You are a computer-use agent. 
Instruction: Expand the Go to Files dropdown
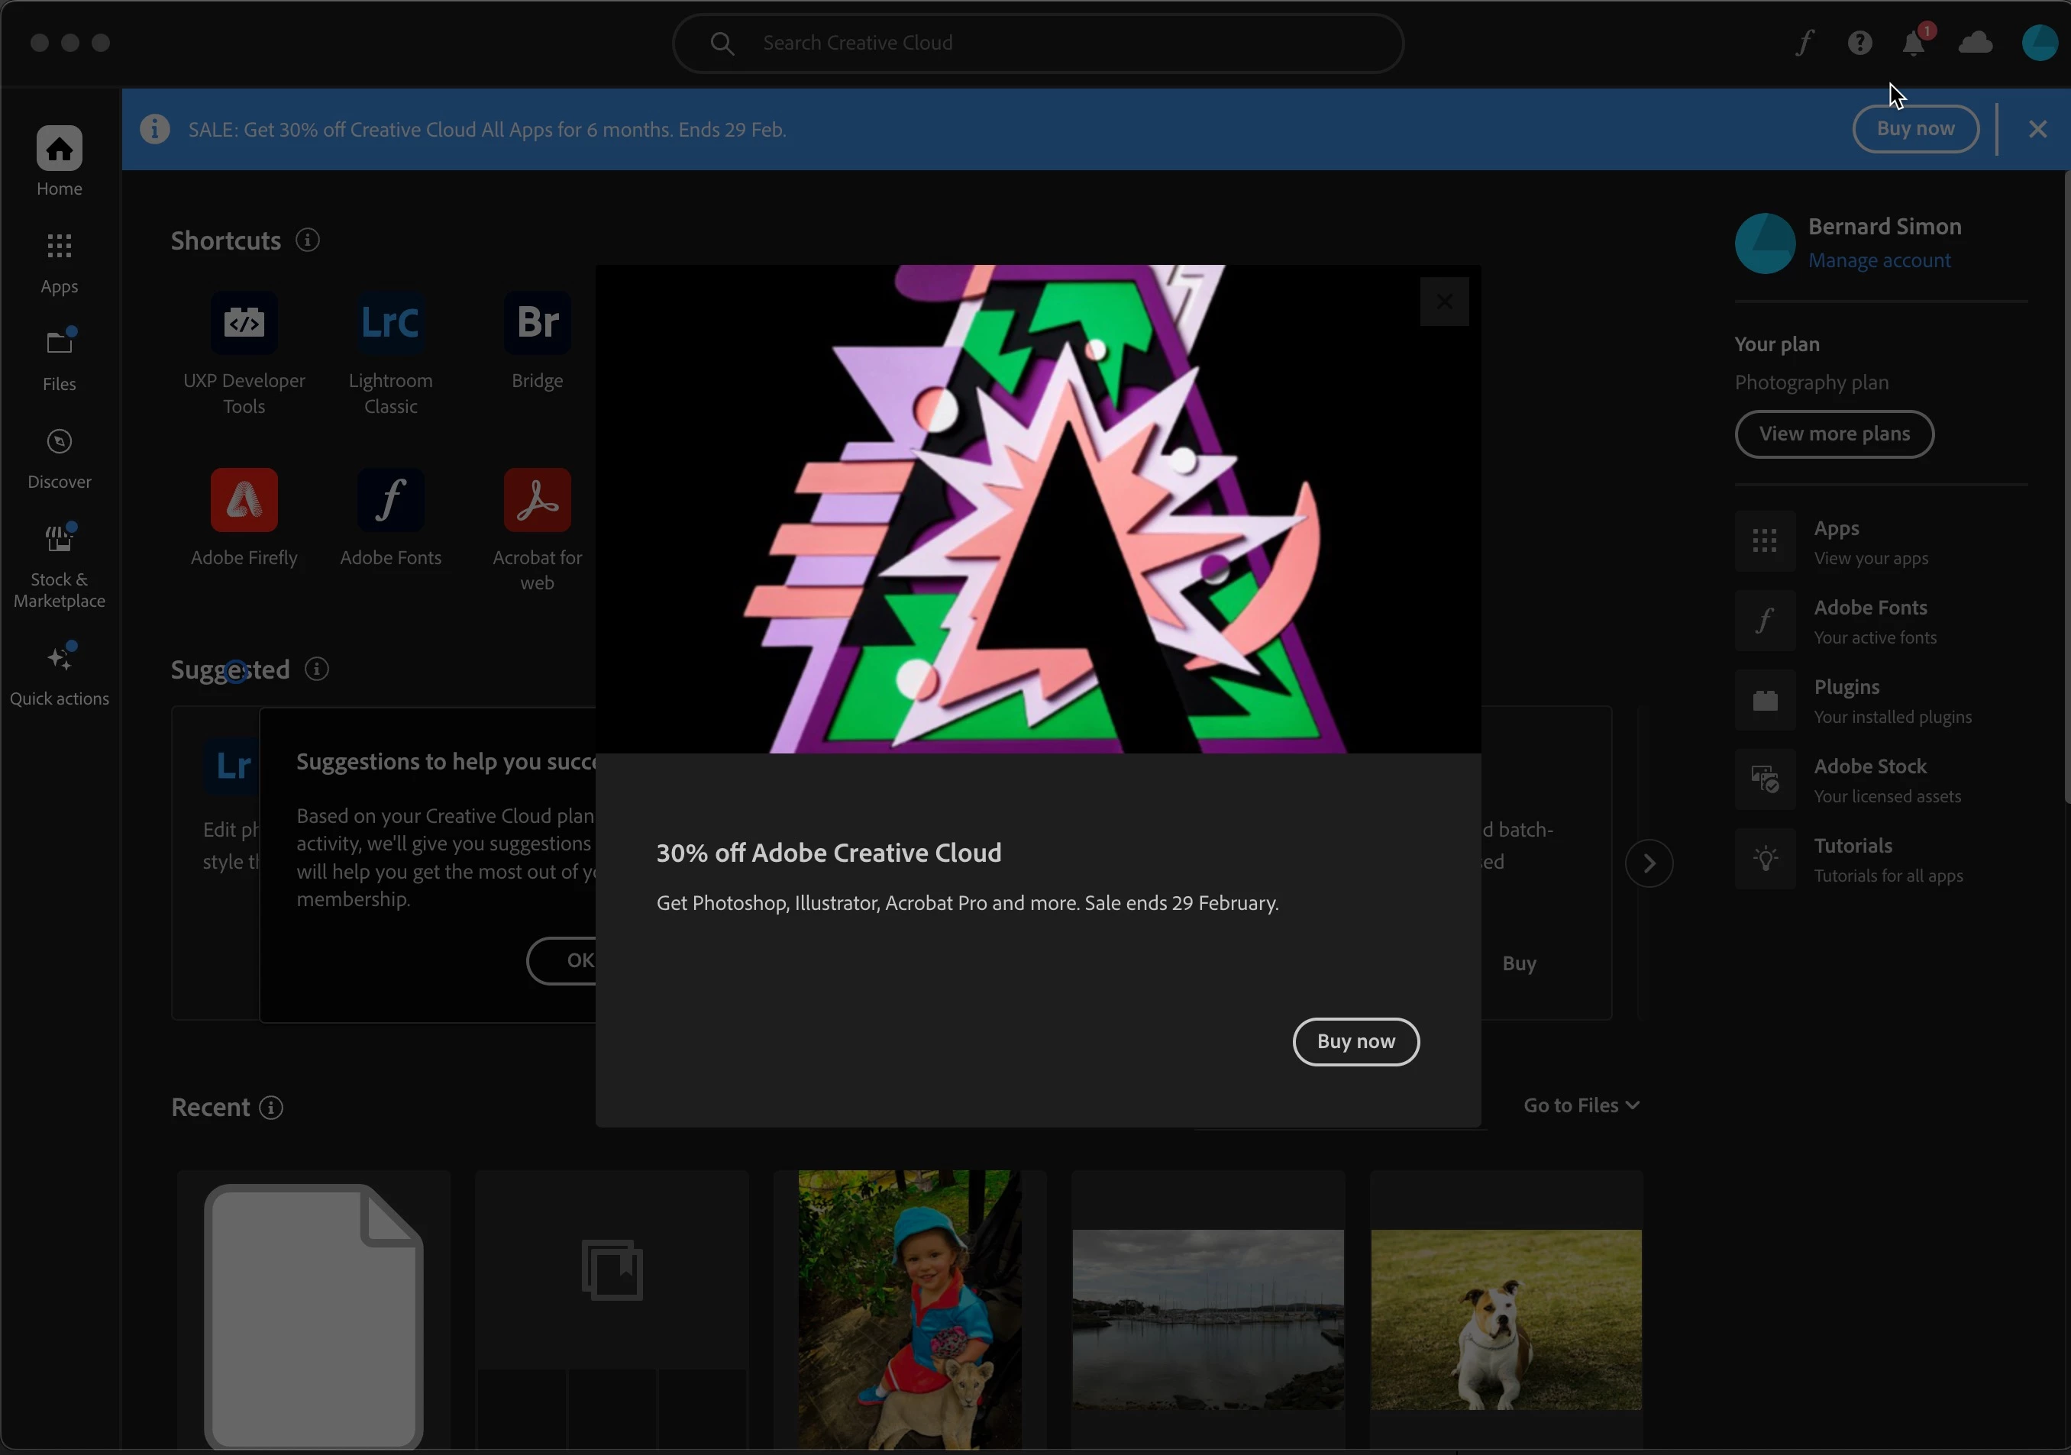pos(1582,1105)
